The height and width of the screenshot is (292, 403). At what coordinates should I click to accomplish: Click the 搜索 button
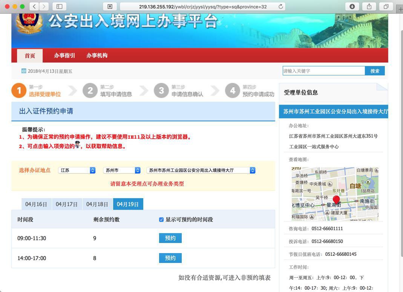pyautogui.click(x=375, y=71)
